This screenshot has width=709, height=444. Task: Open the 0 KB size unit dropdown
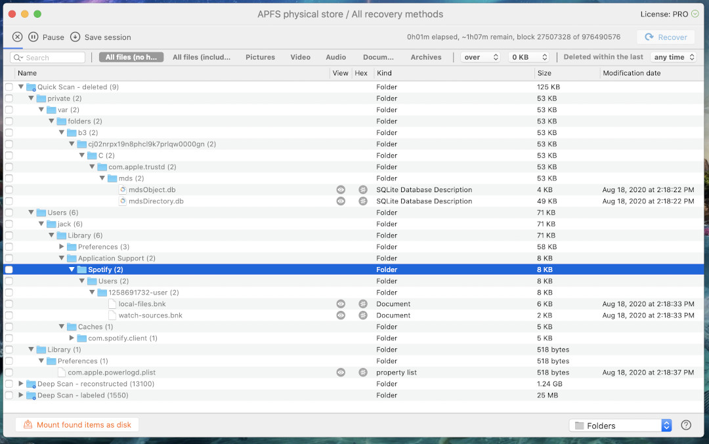529,57
